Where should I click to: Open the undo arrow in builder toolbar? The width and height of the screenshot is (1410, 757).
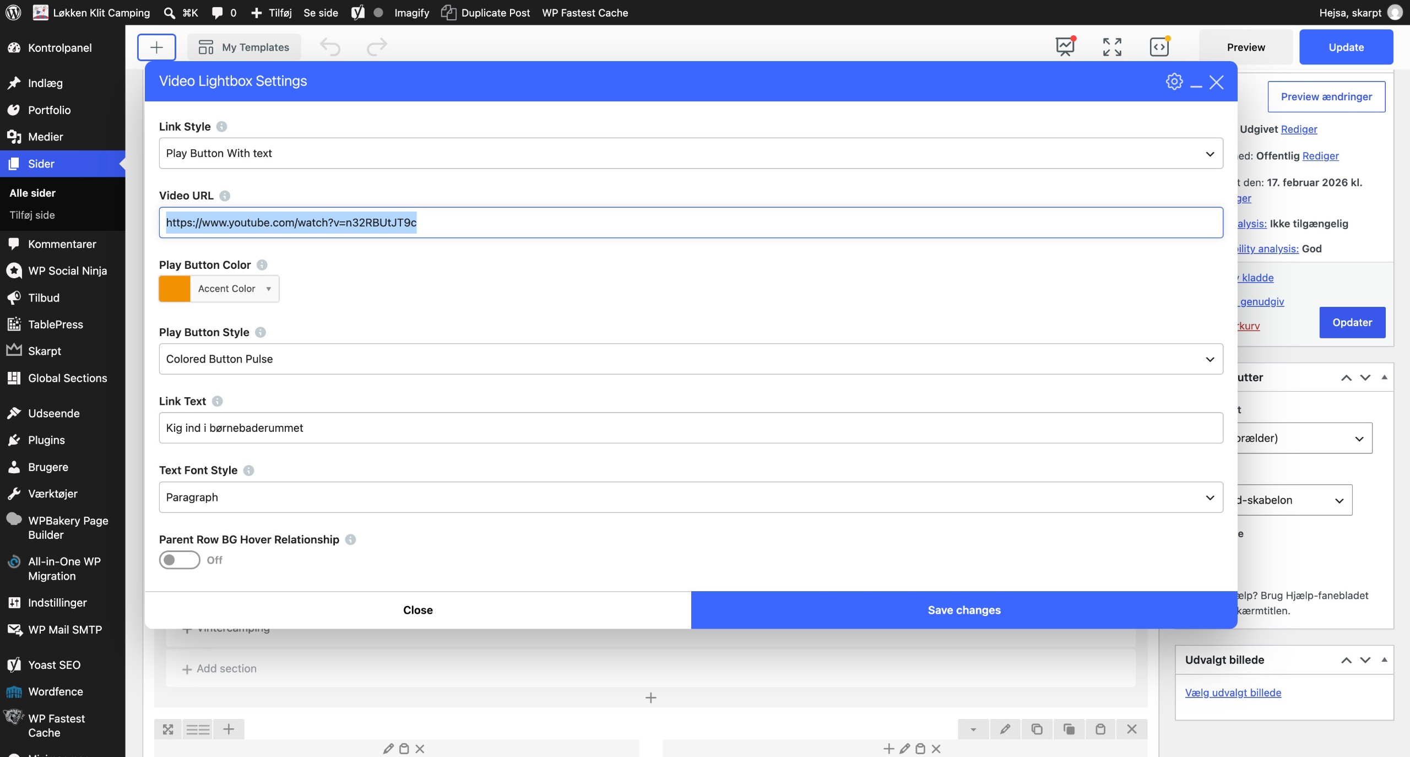pyautogui.click(x=330, y=47)
